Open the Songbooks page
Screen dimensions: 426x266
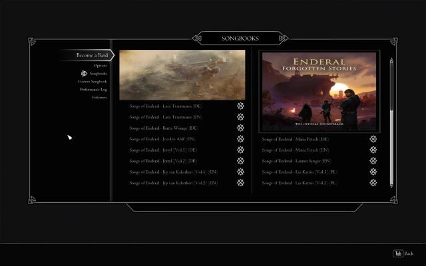(98, 74)
